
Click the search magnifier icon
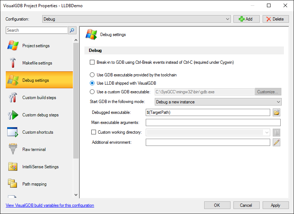coord(72,30)
